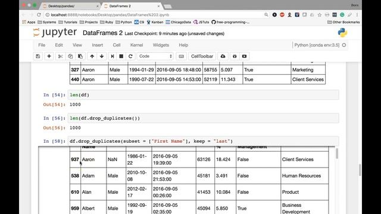
Task: Open the Apps bookmark shortcut
Action: 29,22
